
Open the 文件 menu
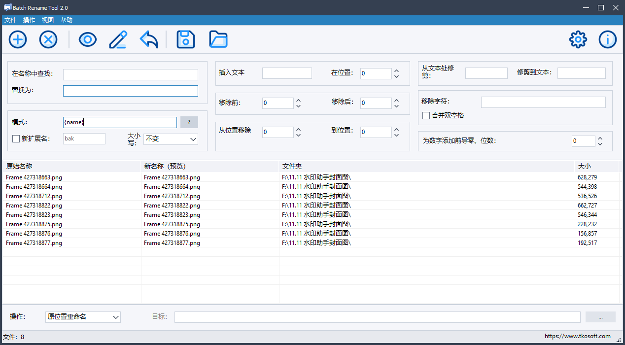point(10,20)
